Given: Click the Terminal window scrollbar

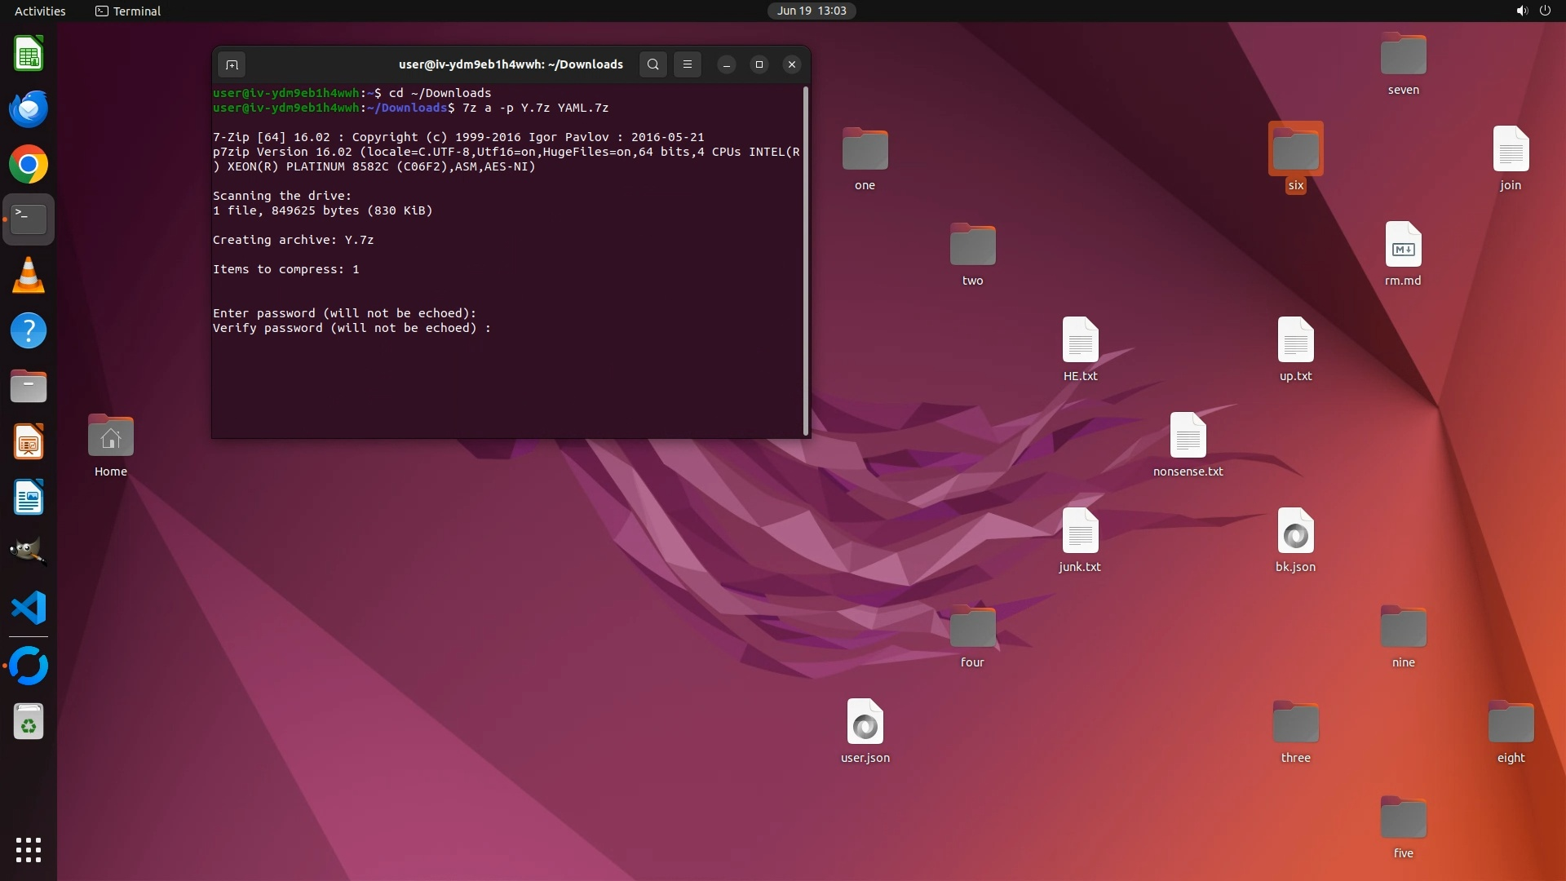Looking at the screenshot, I should click(x=806, y=261).
